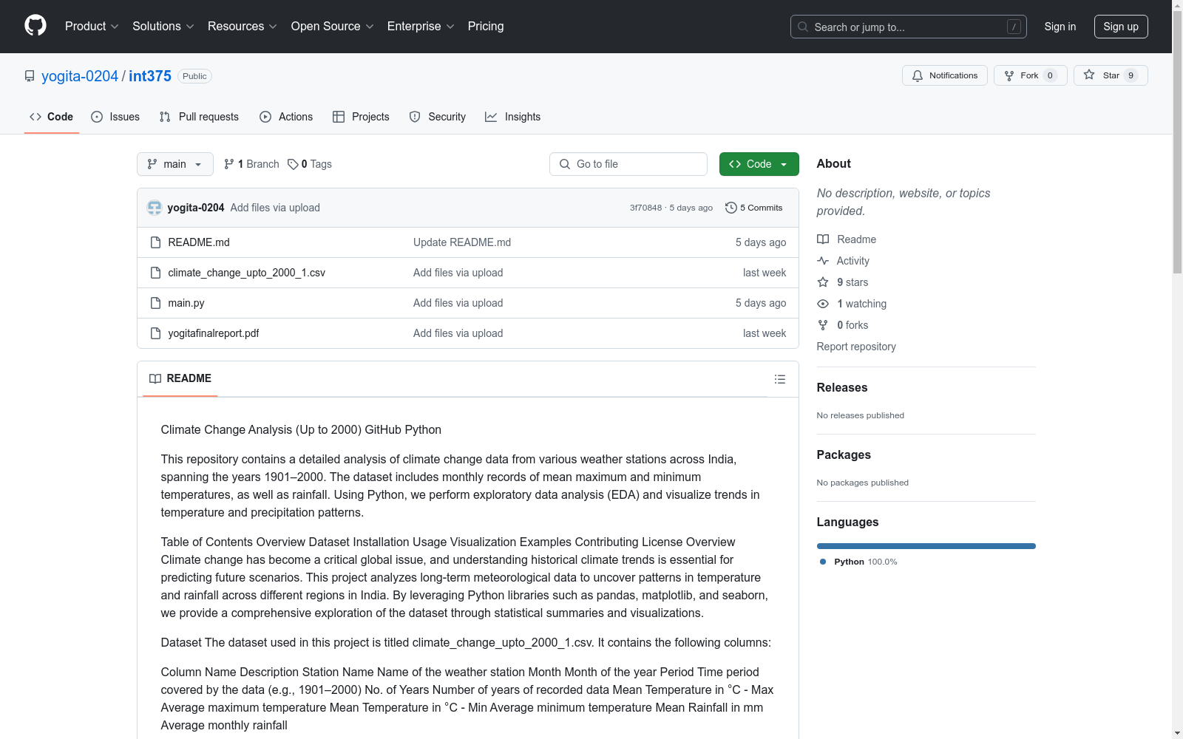The image size is (1183, 739).
Task: Open the green Code dropdown button
Action: [x=759, y=164]
